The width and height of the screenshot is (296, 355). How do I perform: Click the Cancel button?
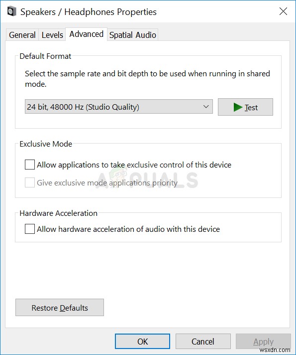click(203, 341)
